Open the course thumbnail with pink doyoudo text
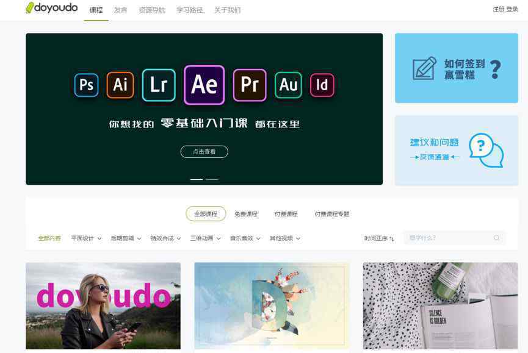The width and height of the screenshot is (528, 353). click(x=103, y=306)
